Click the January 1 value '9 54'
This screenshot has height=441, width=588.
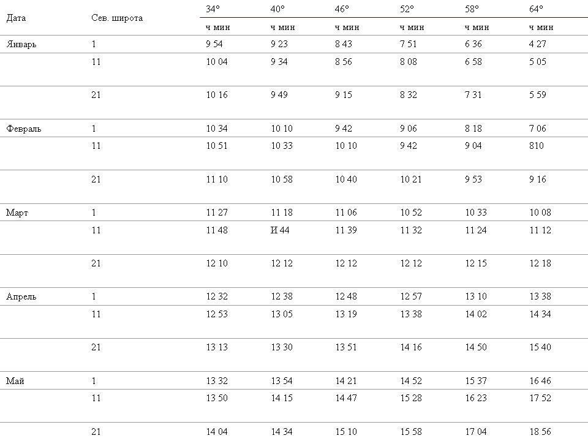tap(214, 44)
